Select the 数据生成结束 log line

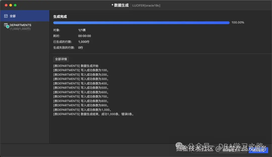93,114
